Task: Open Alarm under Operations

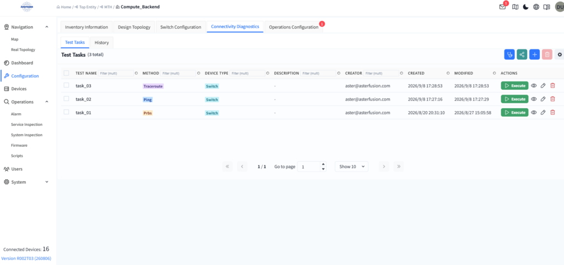Action: point(16,114)
